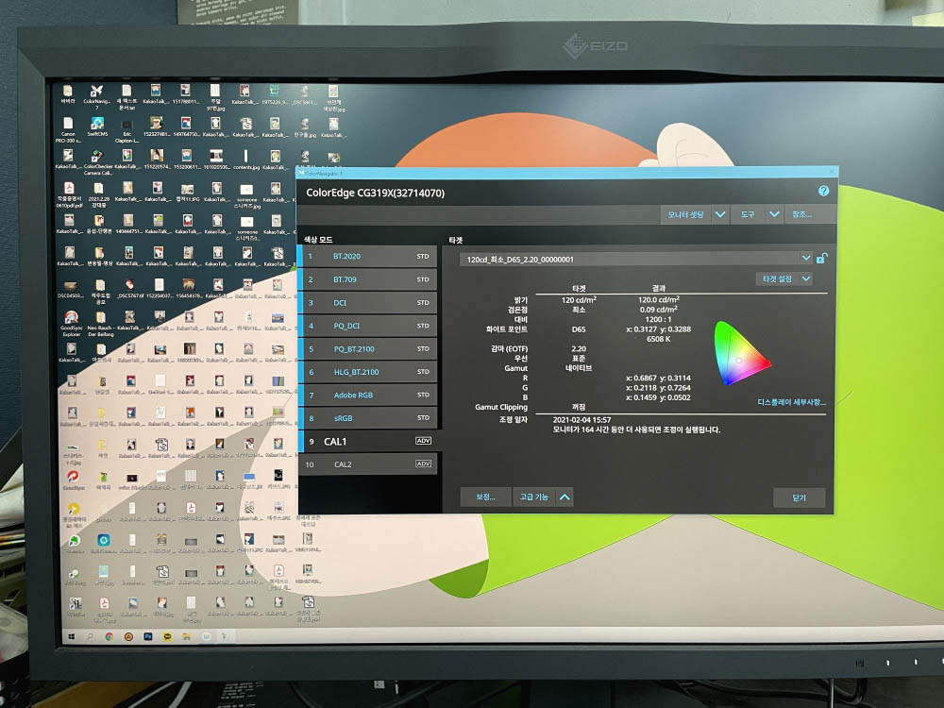Open the target selection combo box

point(636,259)
